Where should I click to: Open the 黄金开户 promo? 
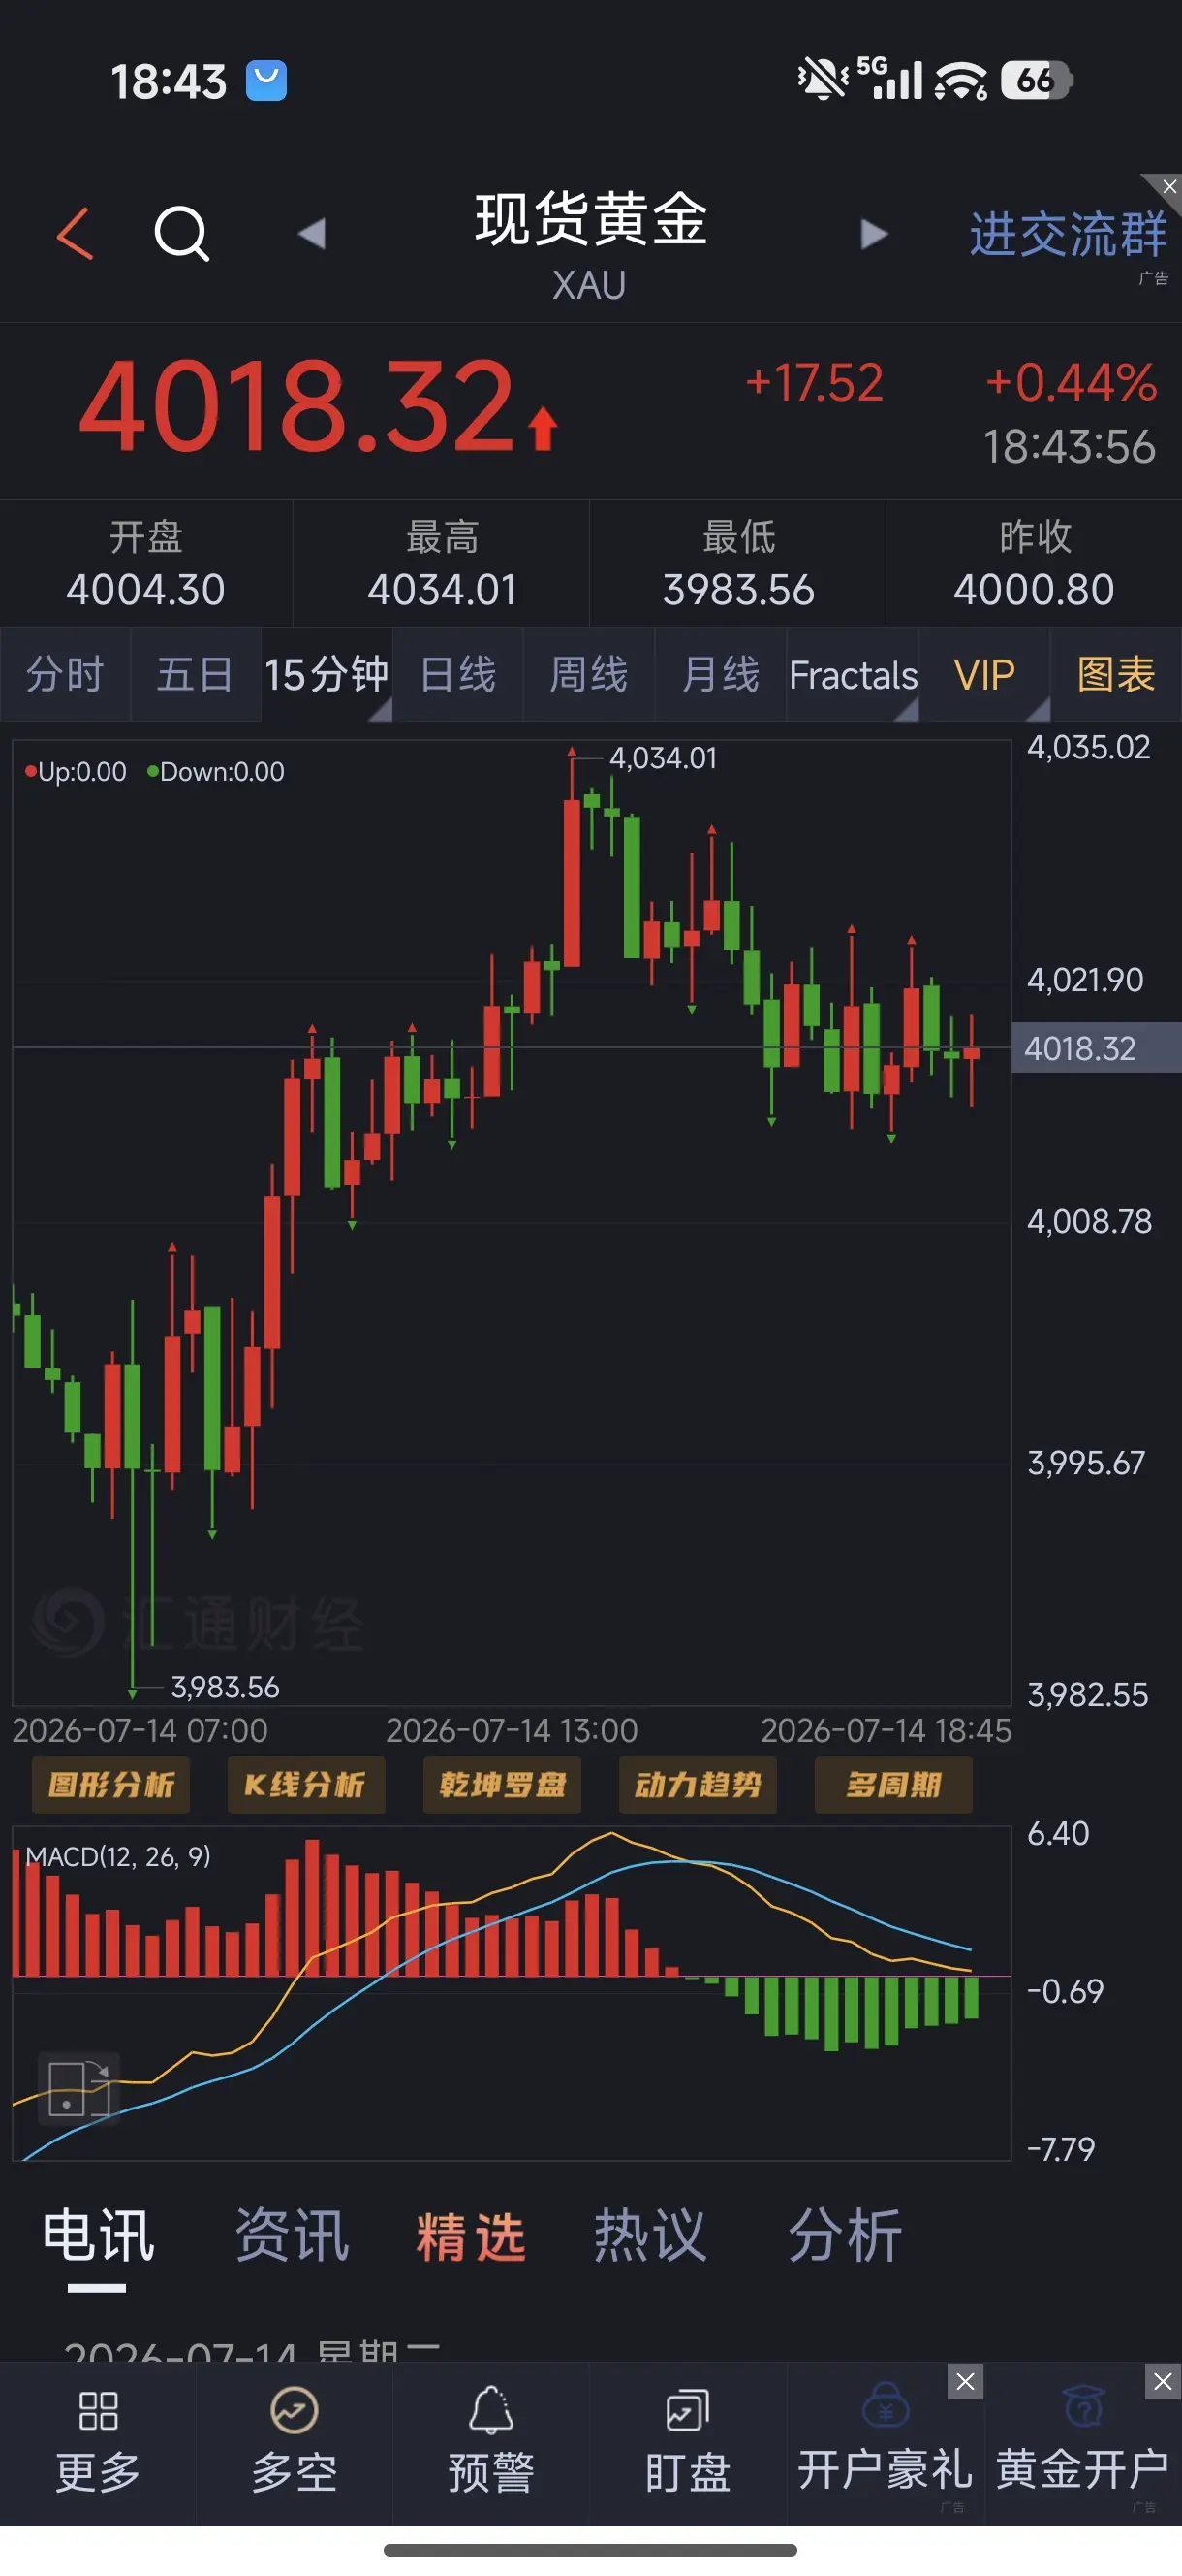pos(1083,2446)
